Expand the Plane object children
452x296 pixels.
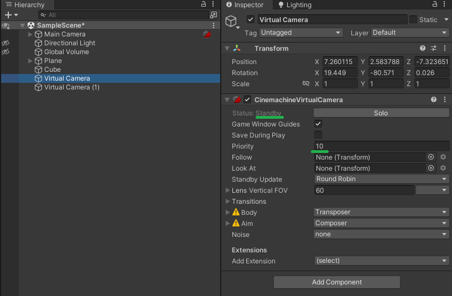pyautogui.click(x=30, y=61)
